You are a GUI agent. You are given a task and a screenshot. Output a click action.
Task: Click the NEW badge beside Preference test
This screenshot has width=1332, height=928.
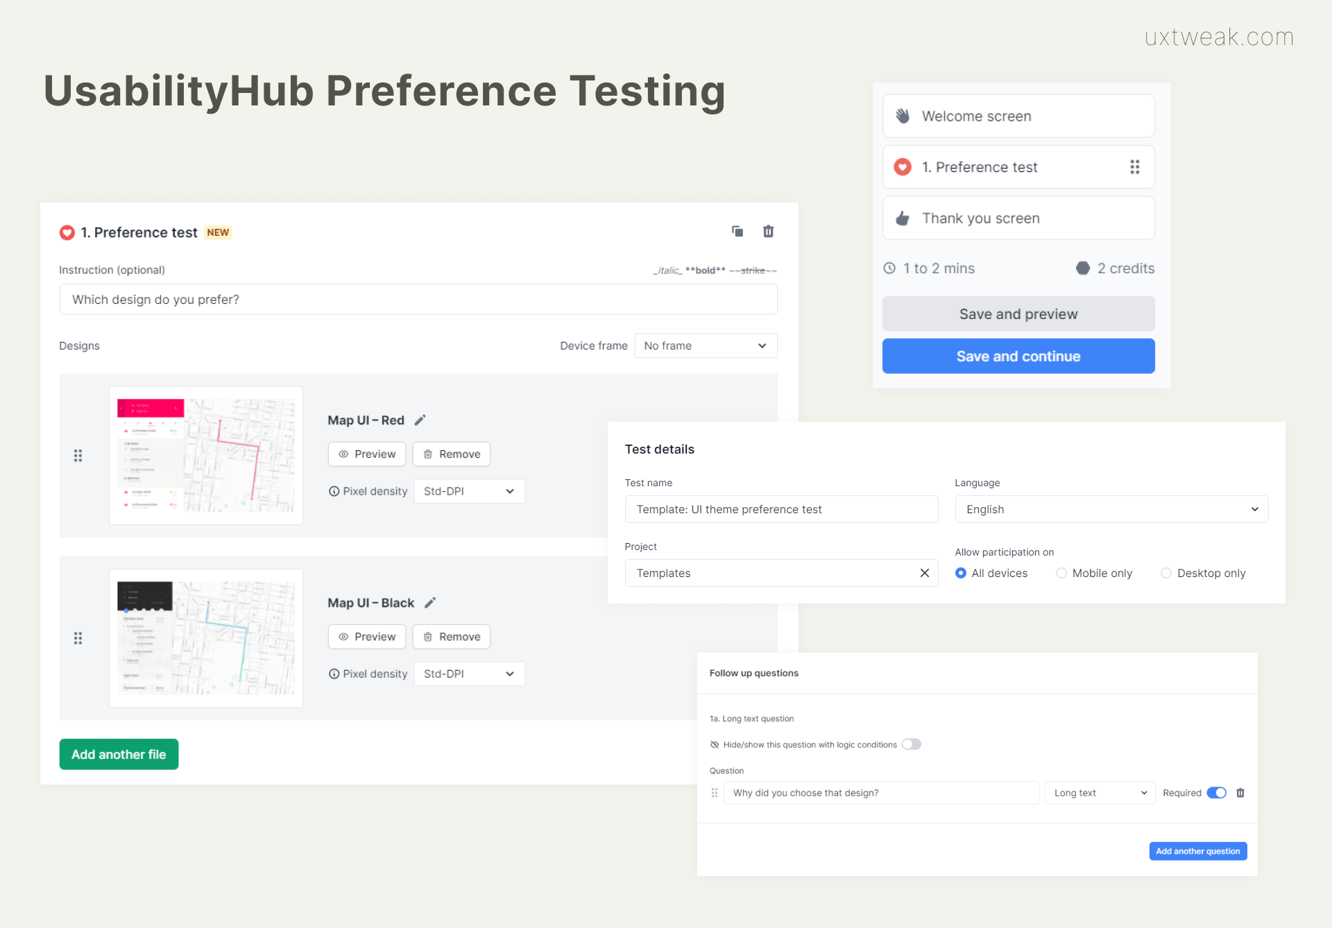[x=218, y=232]
